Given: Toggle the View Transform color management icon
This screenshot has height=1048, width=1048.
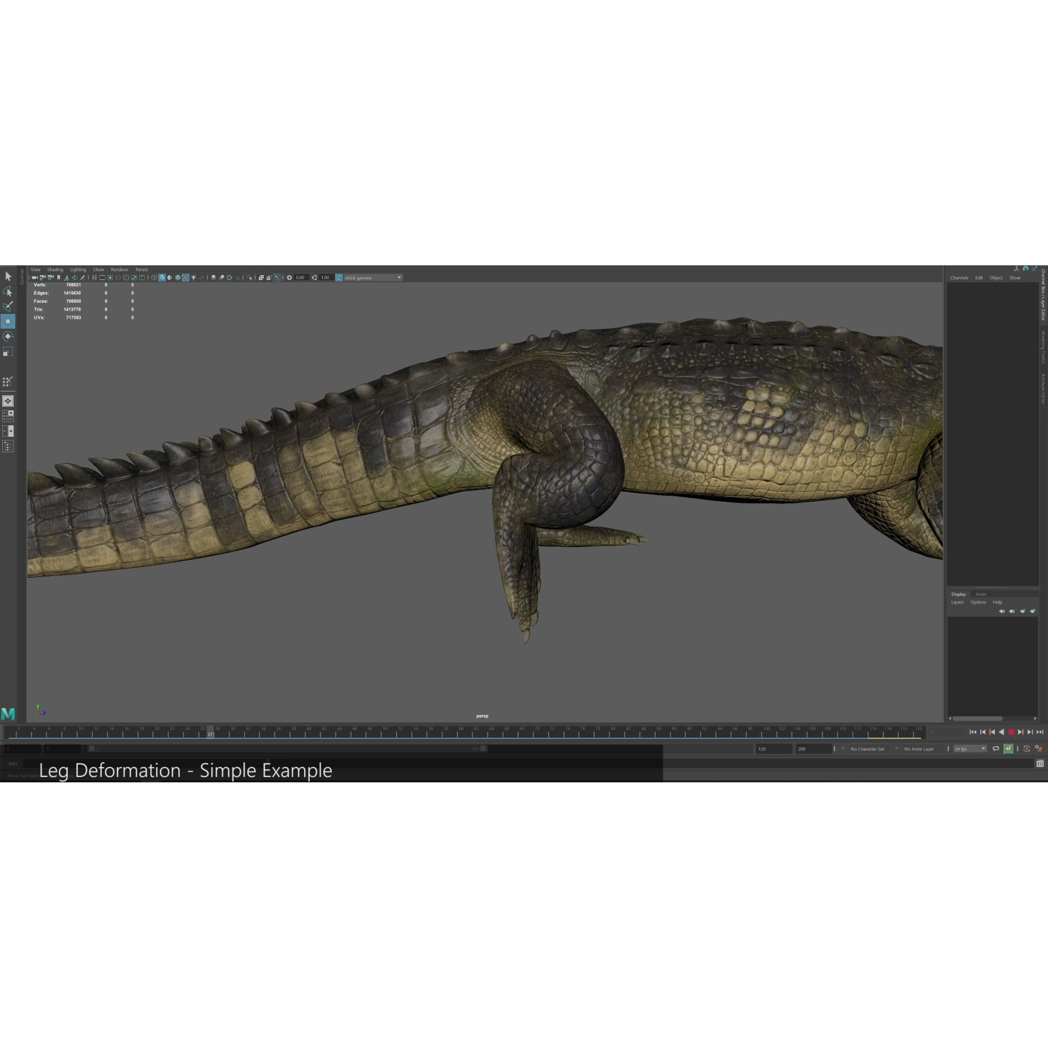Looking at the screenshot, I should (x=339, y=278).
